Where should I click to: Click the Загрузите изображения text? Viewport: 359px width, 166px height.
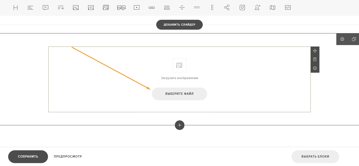179,78
